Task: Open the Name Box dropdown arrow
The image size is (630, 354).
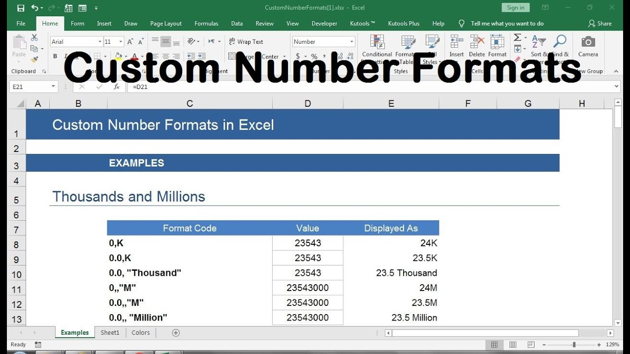Action: click(53, 87)
